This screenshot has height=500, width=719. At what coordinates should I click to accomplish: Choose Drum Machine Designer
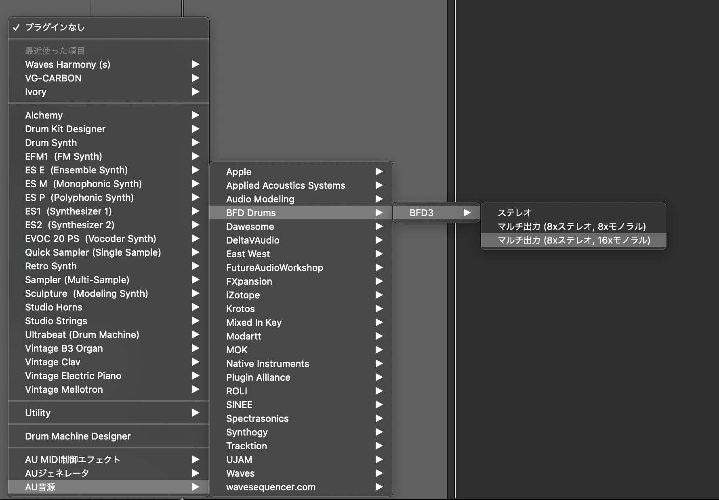click(x=108, y=436)
